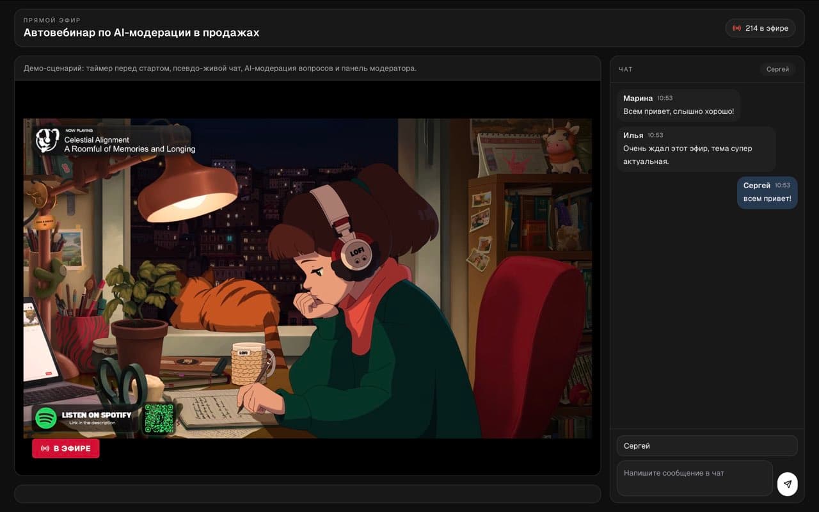This screenshot has height=512, width=819.
Task: Click the A Roomful of Memories and Longing text
Action: click(130, 149)
